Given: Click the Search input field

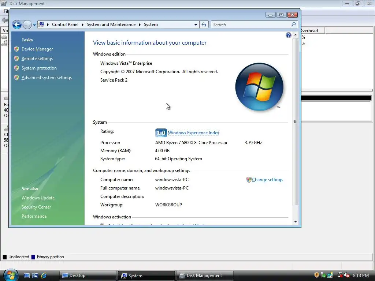Looking at the screenshot, I should click(250, 25).
